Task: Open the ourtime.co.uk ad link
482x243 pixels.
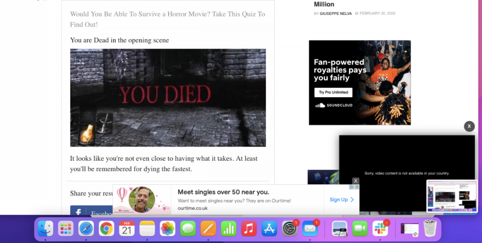Action: click(192, 208)
